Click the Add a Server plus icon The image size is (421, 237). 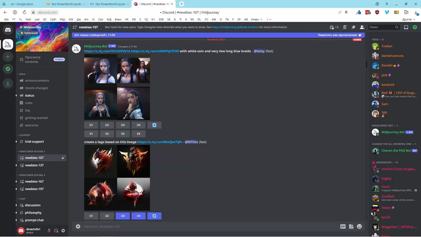pos(8,57)
